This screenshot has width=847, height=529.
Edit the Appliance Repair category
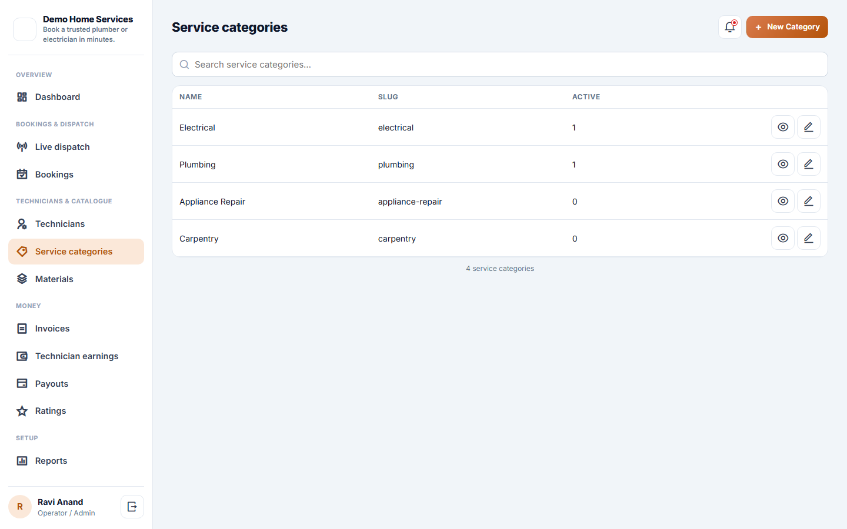click(x=809, y=201)
